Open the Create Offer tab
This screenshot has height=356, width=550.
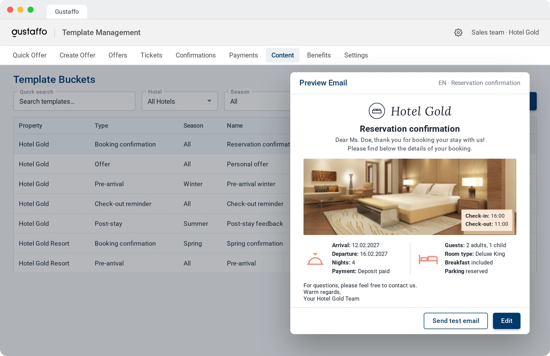tap(77, 55)
